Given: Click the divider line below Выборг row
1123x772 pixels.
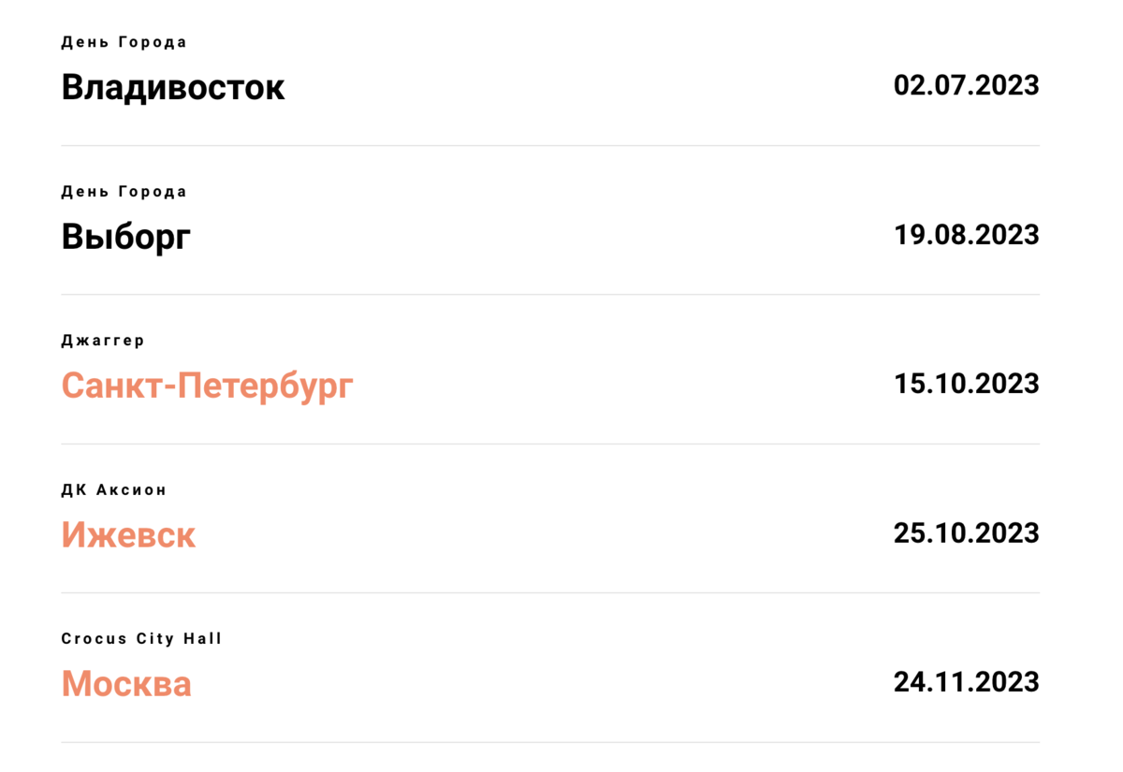Looking at the screenshot, I should click(x=550, y=295).
